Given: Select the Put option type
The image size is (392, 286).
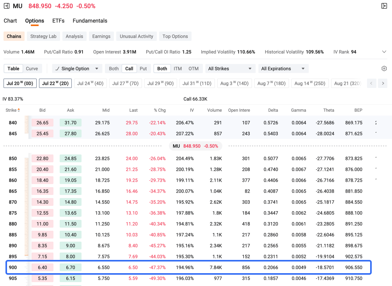Looking at the screenshot, I should tap(143, 68).
